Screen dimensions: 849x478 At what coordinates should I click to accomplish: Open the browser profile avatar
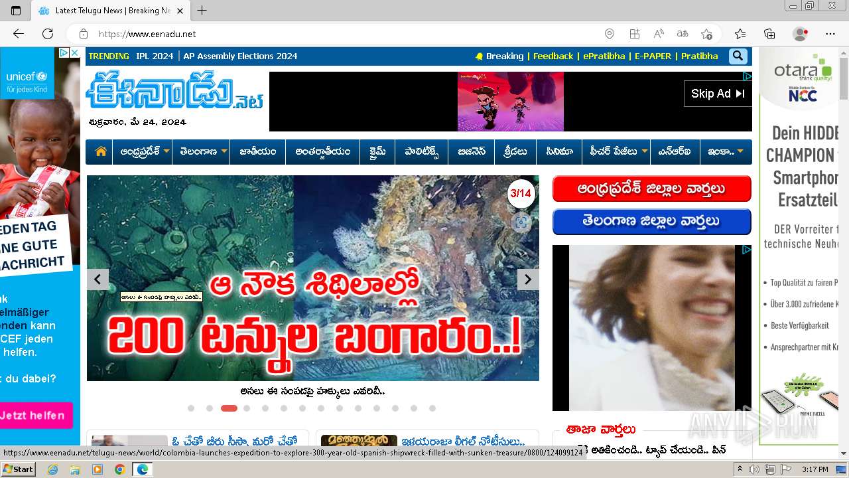coord(801,34)
